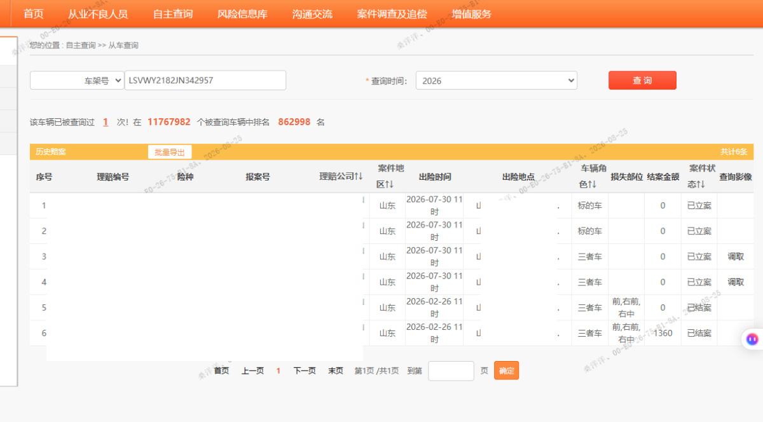Screen dimensions: 763x422
Task: Click 标的车 in row 1
Action: 589,206
